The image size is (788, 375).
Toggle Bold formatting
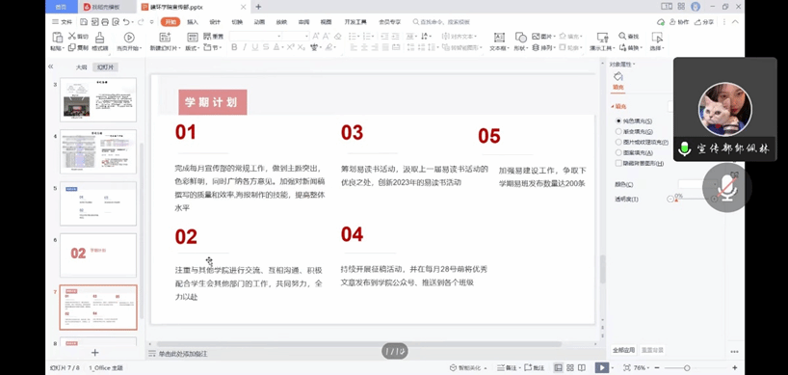pyautogui.click(x=234, y=47)
